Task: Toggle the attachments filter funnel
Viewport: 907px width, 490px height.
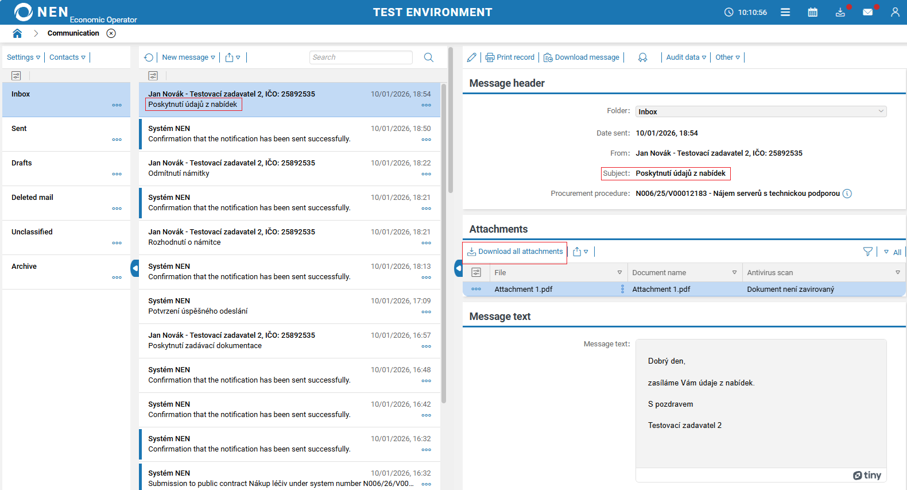Action: pos(867,252)
